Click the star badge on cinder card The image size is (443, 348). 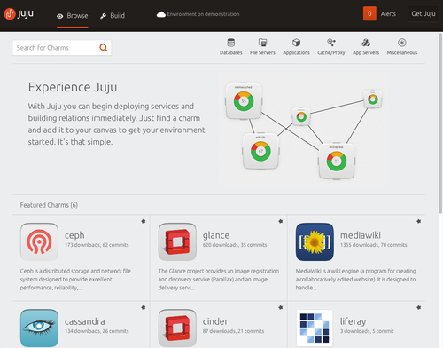tap(281, 307)
